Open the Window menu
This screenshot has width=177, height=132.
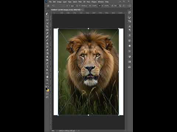[101, 2]
